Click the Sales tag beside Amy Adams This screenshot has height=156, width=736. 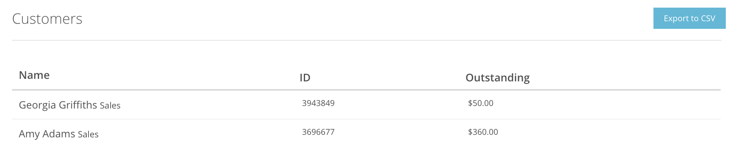pyautogui.click(x=88, y=134)
